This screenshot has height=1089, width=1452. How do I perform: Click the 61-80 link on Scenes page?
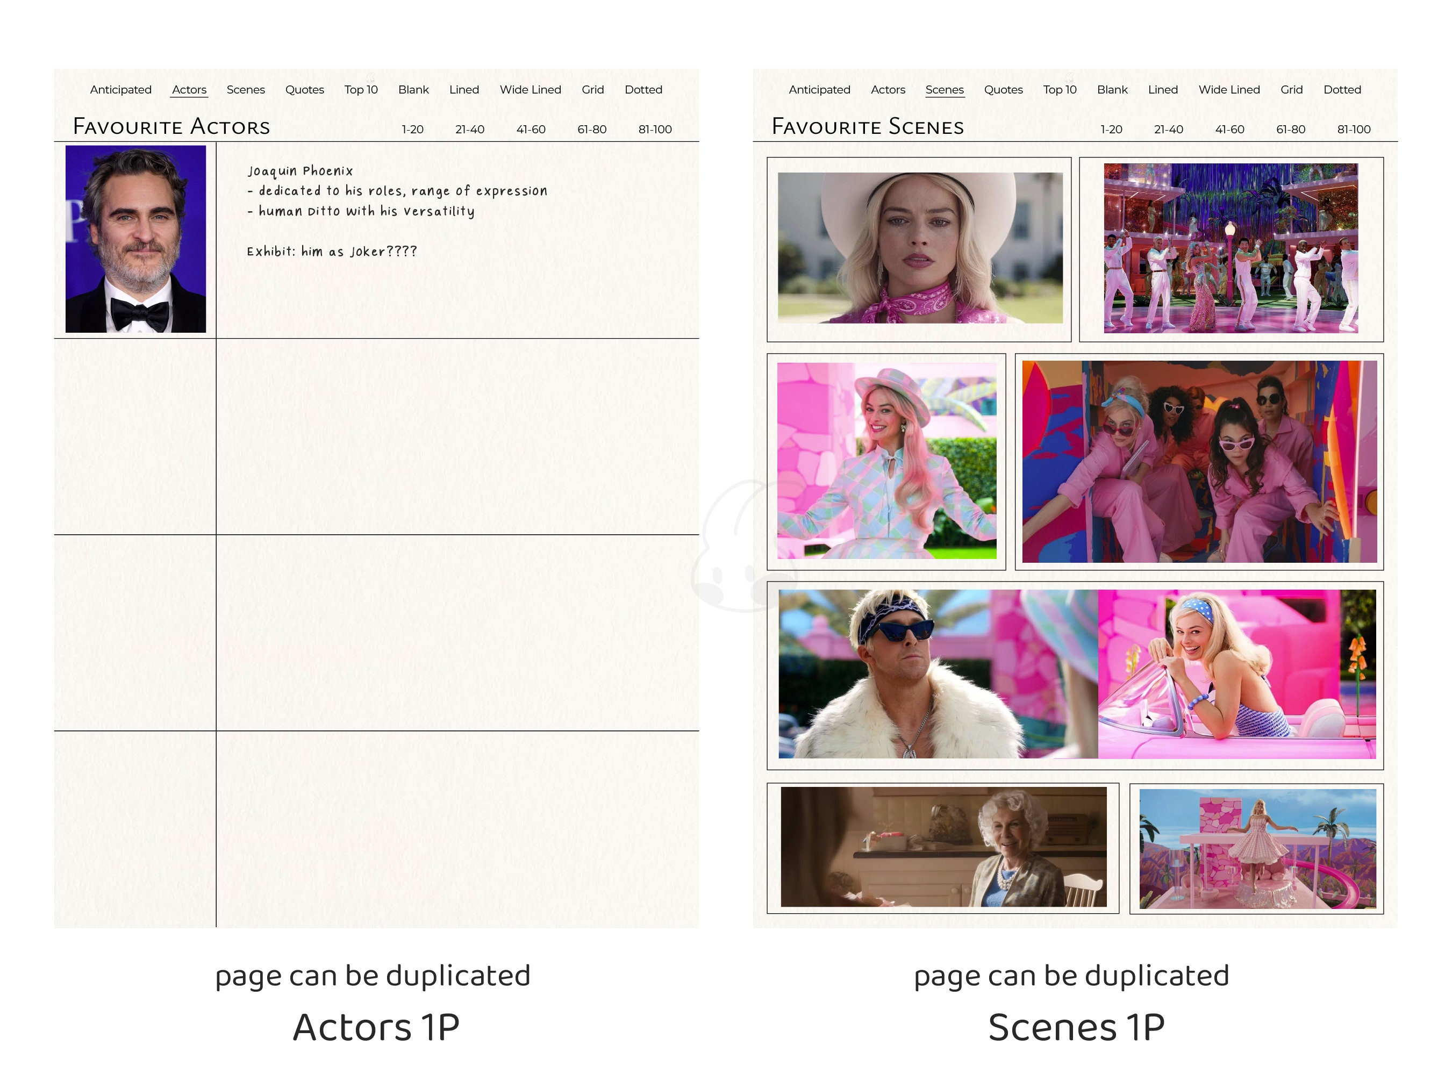tap(1291, 130)
